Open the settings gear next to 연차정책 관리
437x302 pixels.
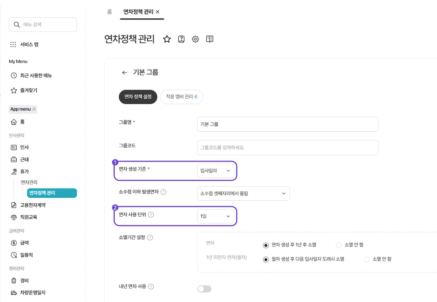tap(195, 39)
